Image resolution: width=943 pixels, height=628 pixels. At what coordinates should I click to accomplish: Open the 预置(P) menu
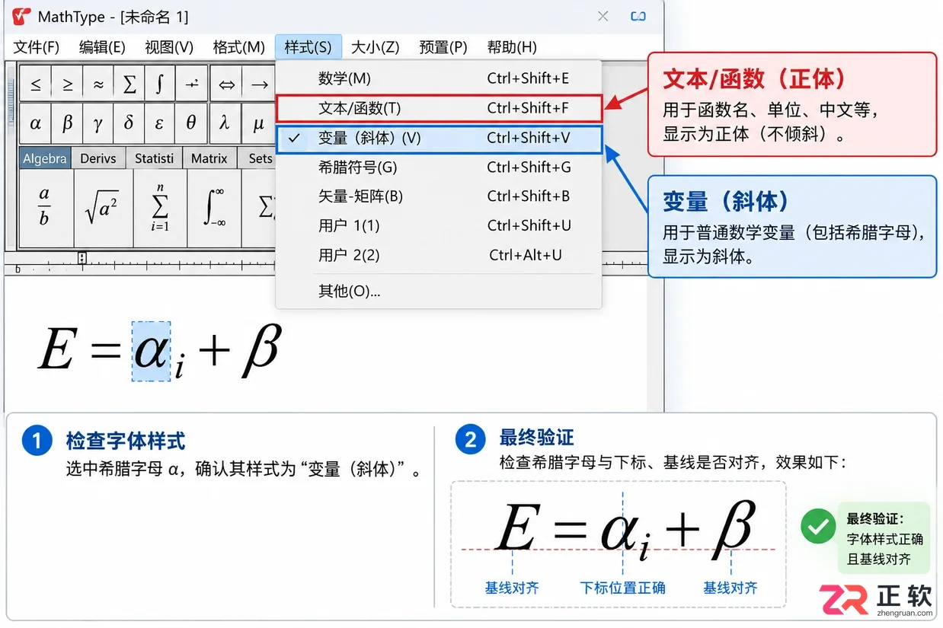[443, 47]
